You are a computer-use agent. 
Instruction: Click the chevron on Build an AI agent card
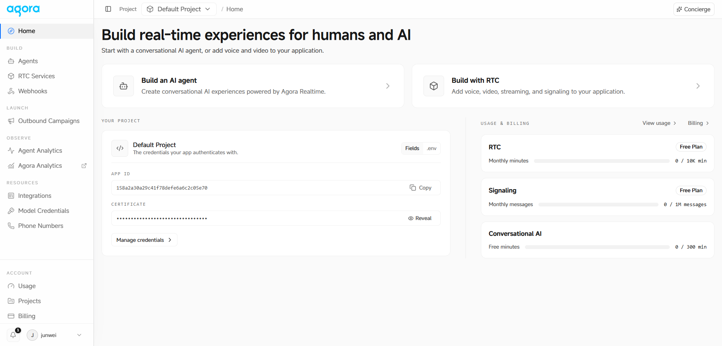(388, 86)
